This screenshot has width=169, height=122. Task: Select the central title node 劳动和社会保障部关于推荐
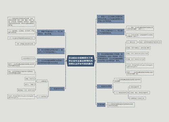pos(81,61)
